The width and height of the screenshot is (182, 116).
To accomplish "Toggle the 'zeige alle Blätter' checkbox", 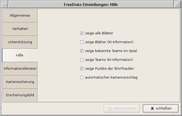I will pyautogui.click(x=82, y=33).
